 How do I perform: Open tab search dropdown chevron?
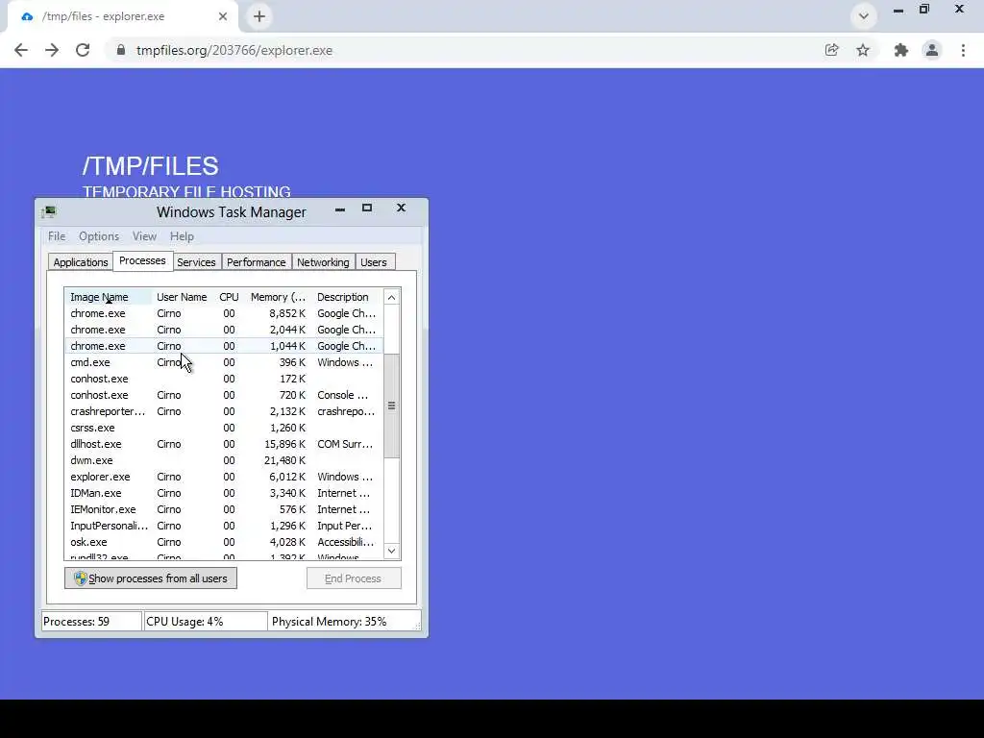click(864, 16)
